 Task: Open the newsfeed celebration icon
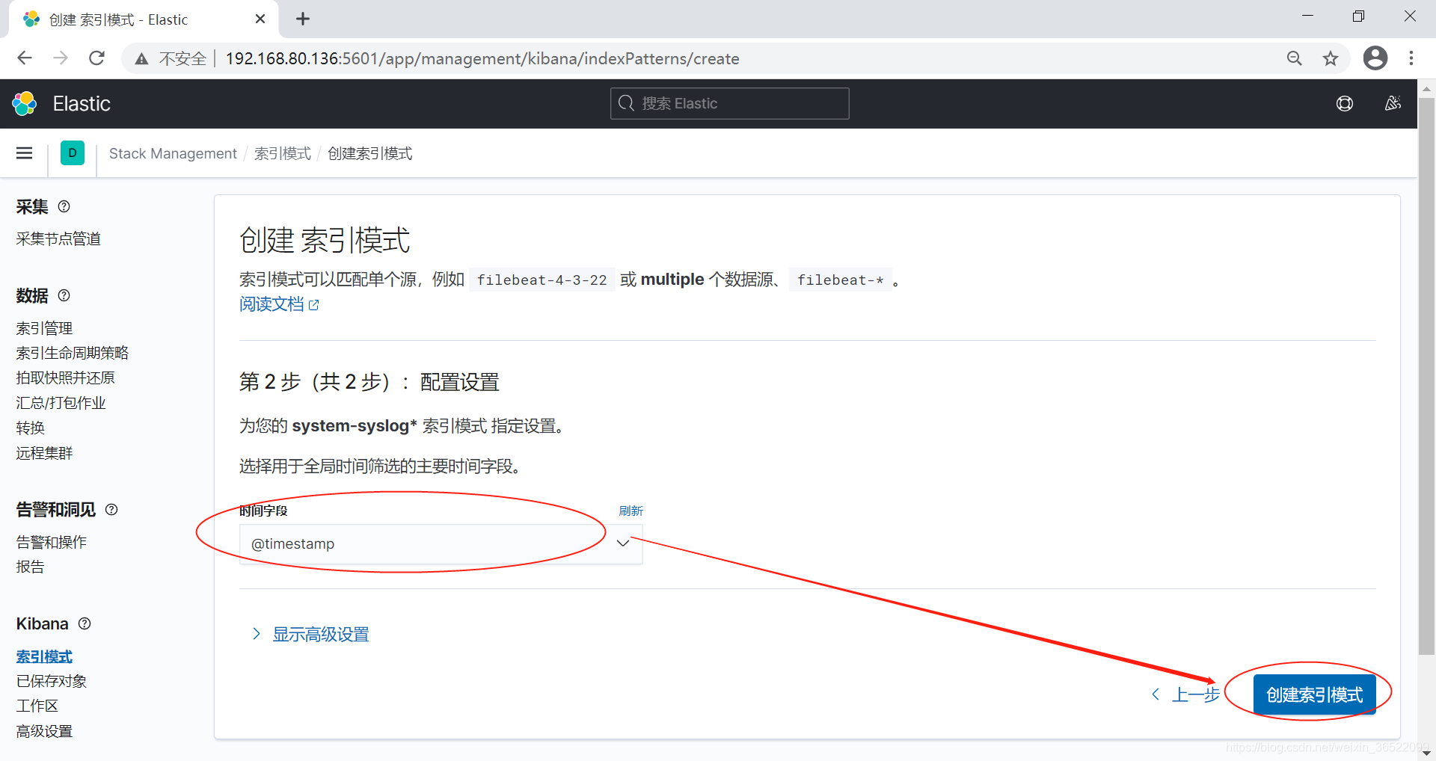point(1393,104)
